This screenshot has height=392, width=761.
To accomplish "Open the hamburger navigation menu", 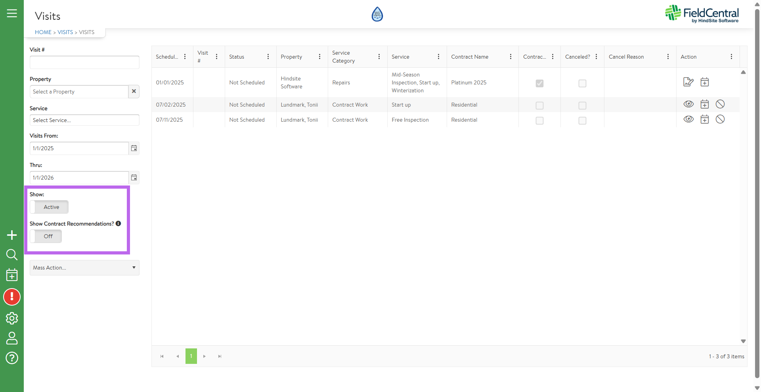I will pos(12,13).
